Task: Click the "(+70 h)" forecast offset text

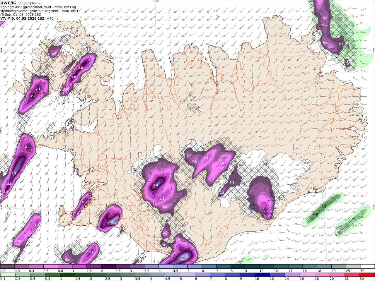Action: [52, 18]
